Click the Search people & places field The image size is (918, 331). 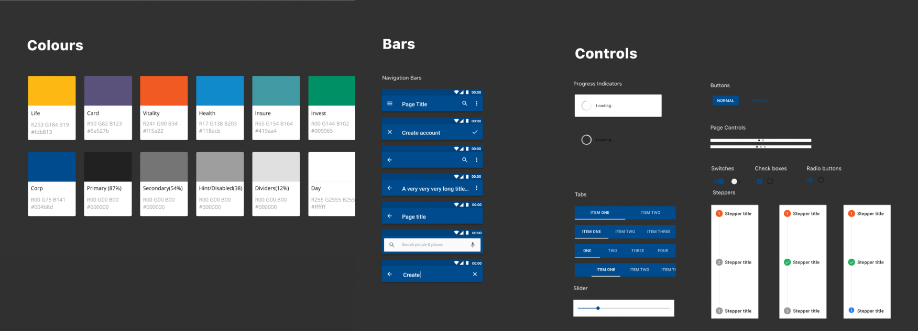(430, 245)
